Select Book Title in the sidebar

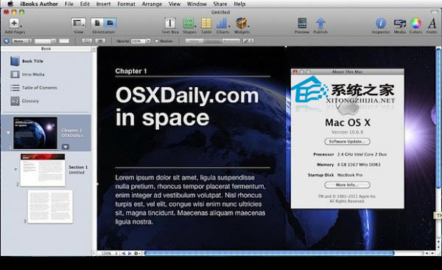click(x=32, y=61)
